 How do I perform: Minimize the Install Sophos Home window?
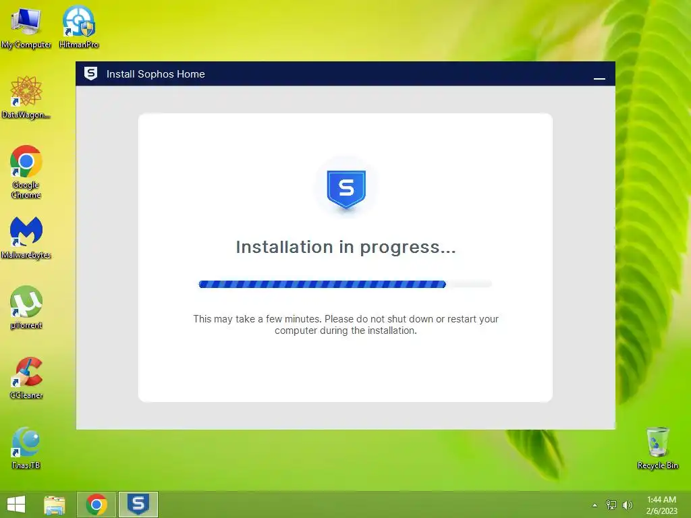(x=599, y=78)
